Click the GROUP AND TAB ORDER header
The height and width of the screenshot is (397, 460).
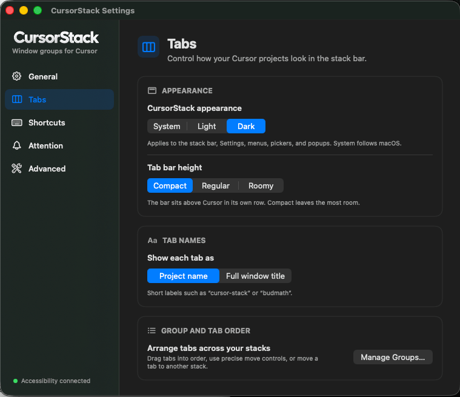pyautogui.click(x=205, y=331)
